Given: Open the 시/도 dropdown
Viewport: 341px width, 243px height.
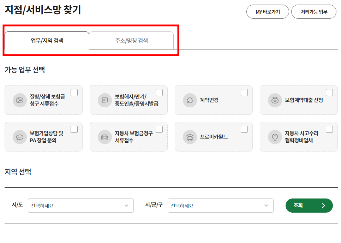Looking at the screenshot, I should [x=80, y=206].
